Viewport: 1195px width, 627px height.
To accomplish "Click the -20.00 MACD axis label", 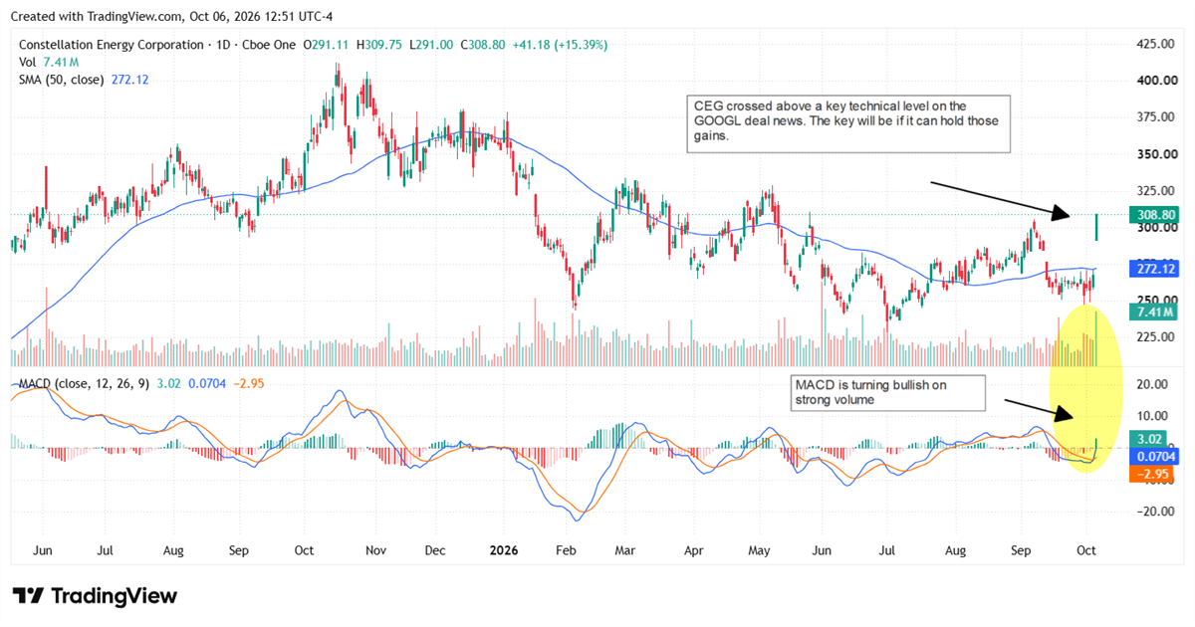I will click(1153, 512).
